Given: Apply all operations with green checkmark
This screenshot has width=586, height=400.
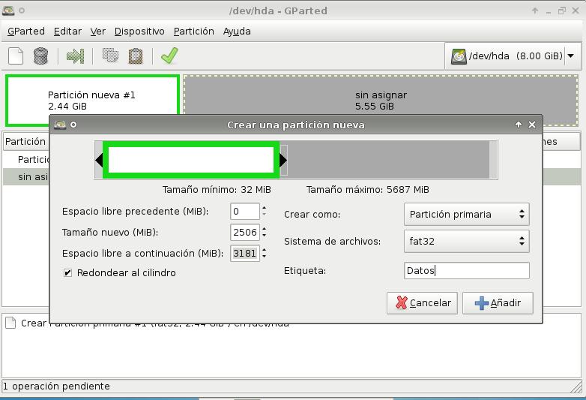Looking at the screenshot, I should (169, 56).
